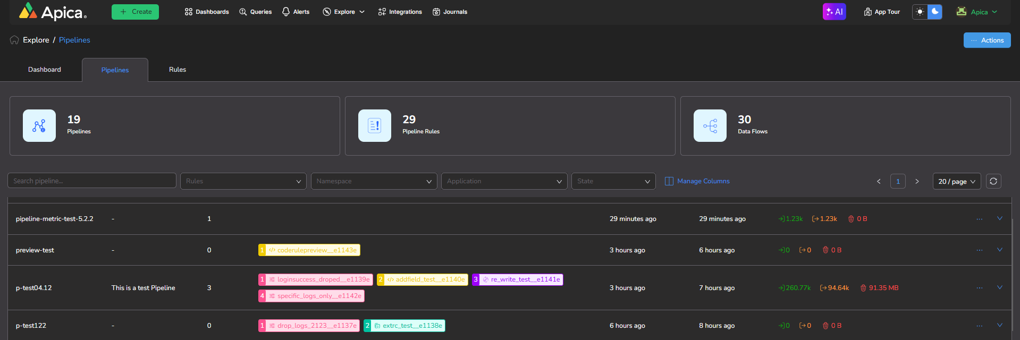Click the refresh pipelines icon
The width and height of the screenshot is (1020, 340).
993,181
